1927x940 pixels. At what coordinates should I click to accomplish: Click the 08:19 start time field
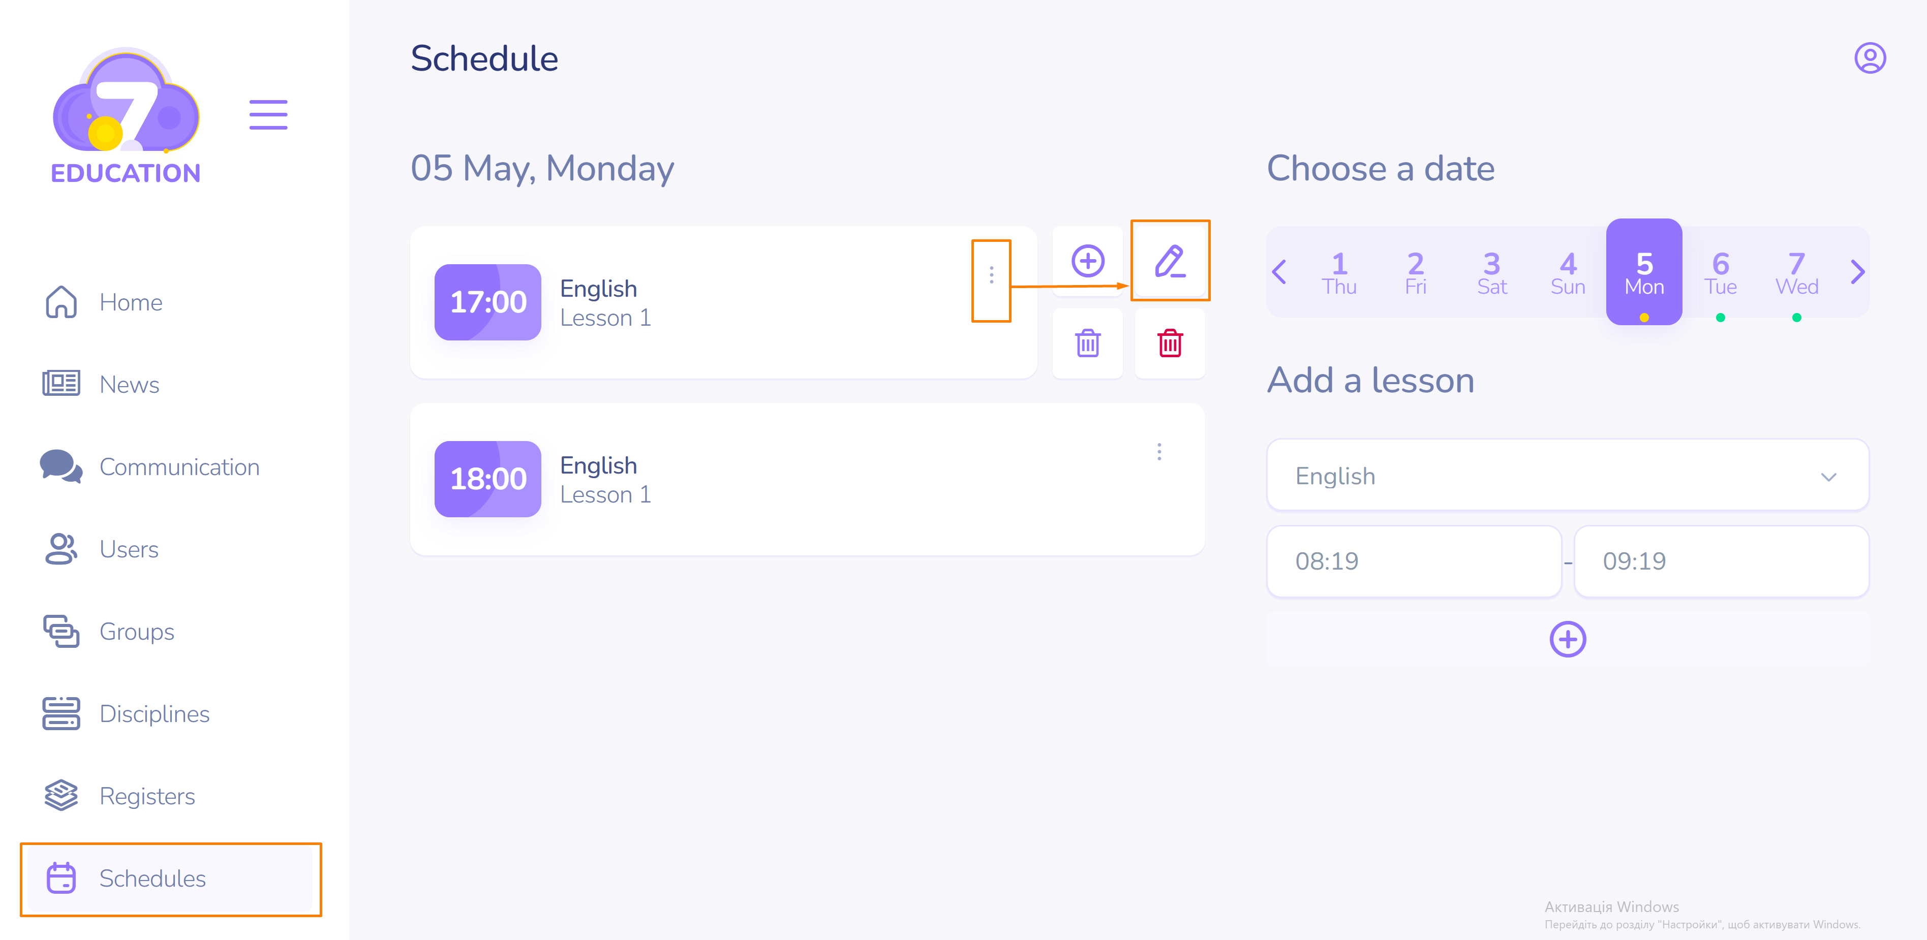[x=1413, y=561]
